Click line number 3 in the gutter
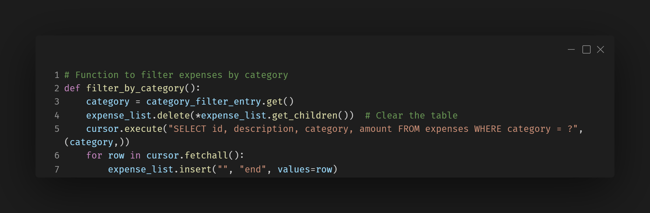 point(57,102)
